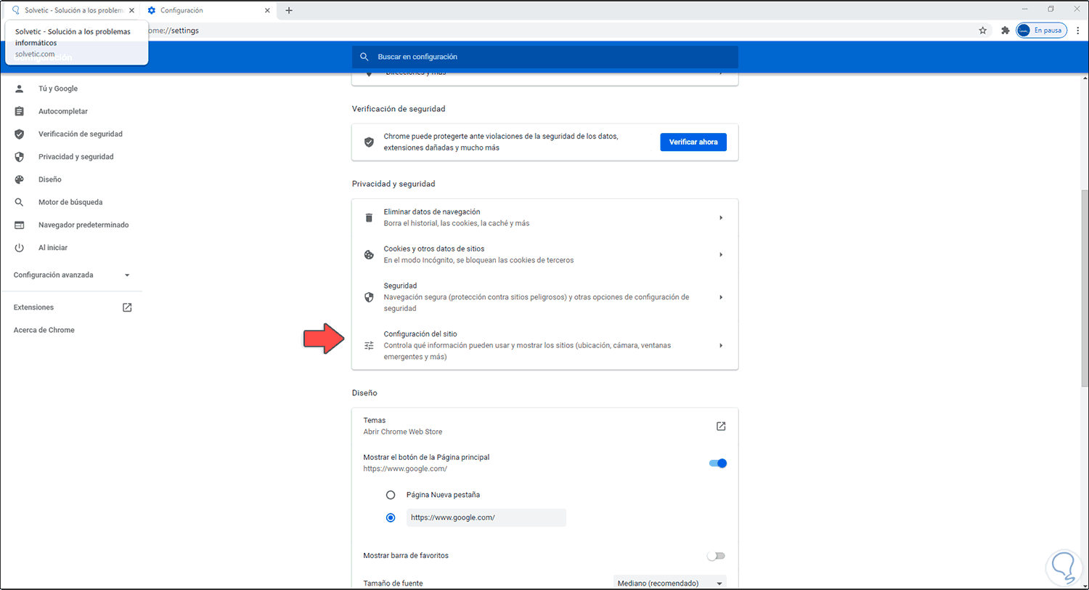Click the Autocompletar clipboard icon
This screenshot has height=590, width=1089.
pyautogui.click(x=20, y=111)
